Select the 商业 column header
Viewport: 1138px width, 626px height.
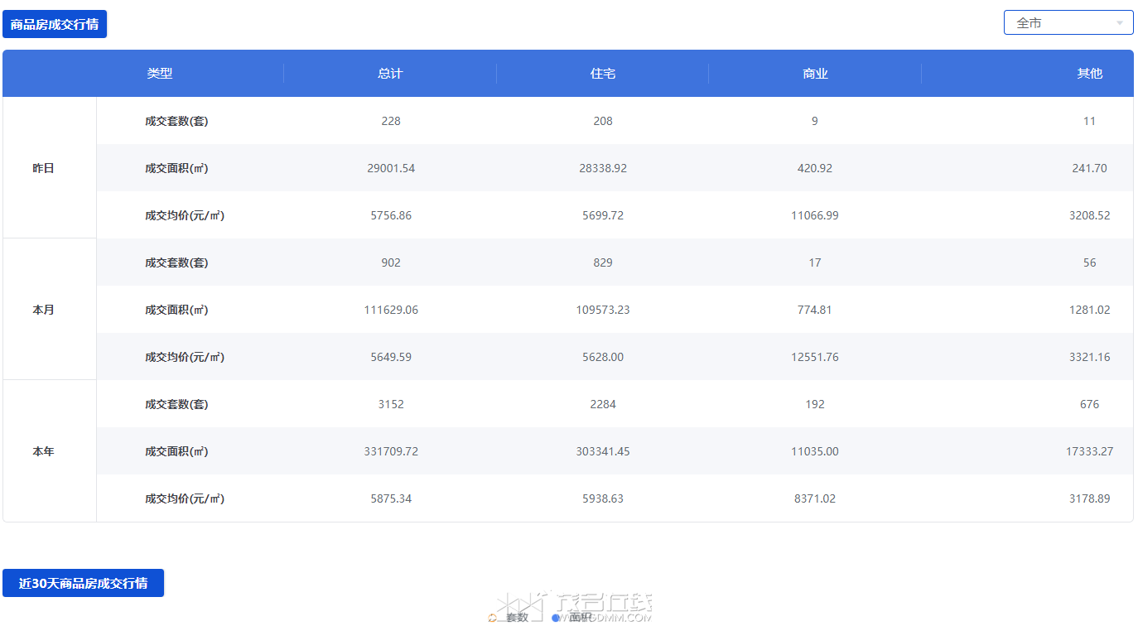(815, 74)
